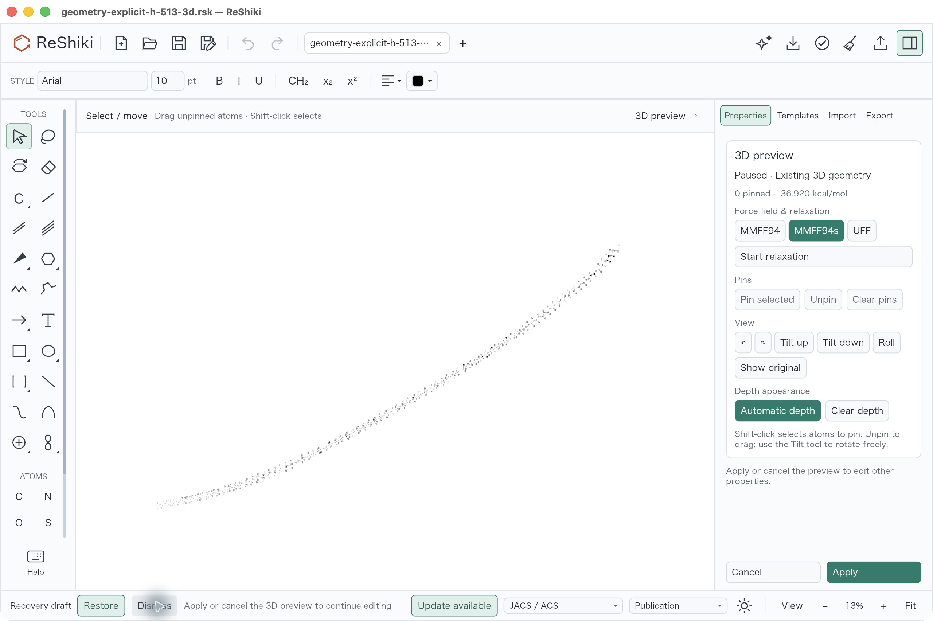Screen dimensions: 933x621
Task: Toggle the right side panel
Action: tap(909, 43)
